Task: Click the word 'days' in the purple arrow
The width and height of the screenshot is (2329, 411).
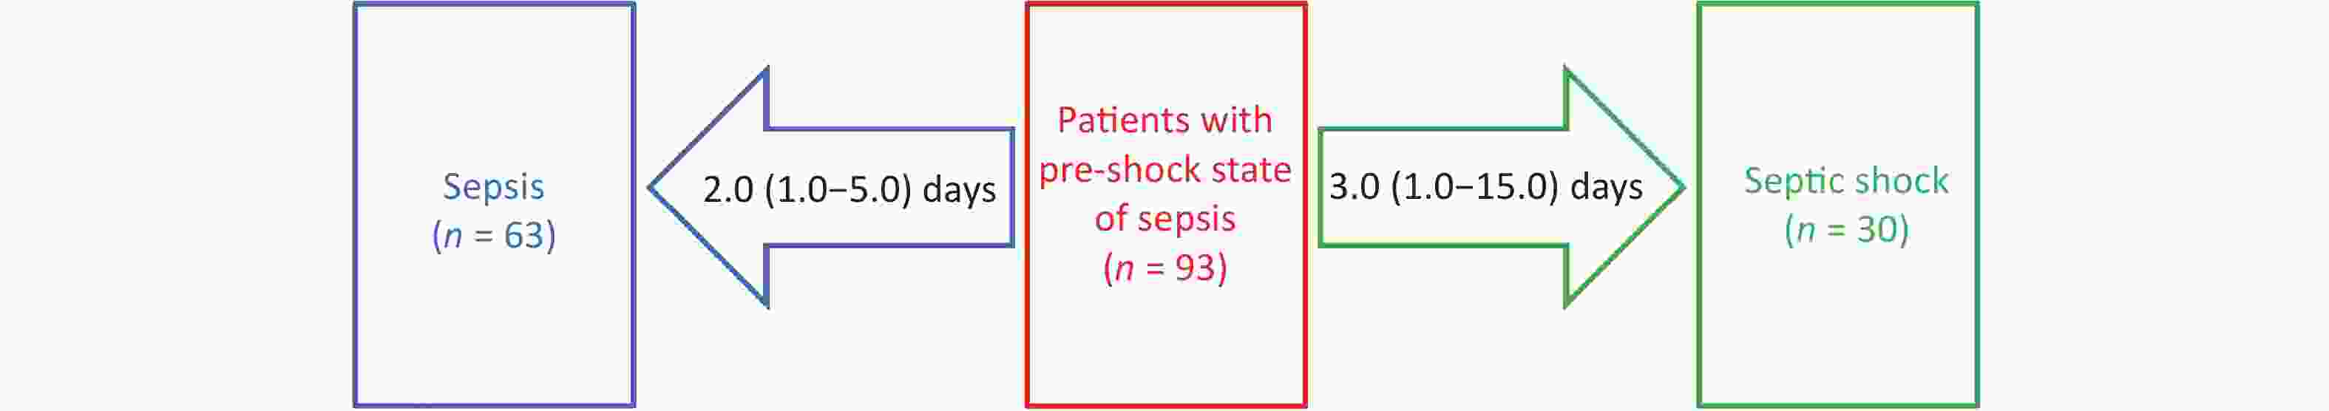Action: [x=959, y=191]
